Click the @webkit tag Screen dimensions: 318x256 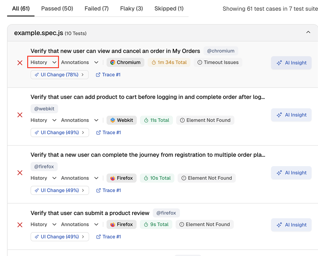pos(44,109)
